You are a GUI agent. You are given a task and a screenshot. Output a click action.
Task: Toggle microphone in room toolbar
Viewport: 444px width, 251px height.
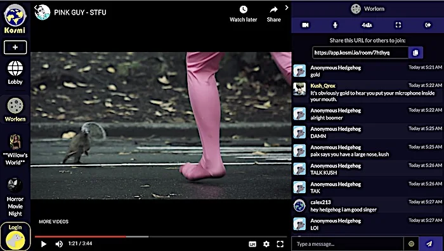point(335,25)
